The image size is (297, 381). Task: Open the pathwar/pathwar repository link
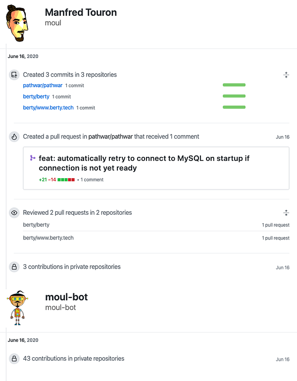(43, 86)
